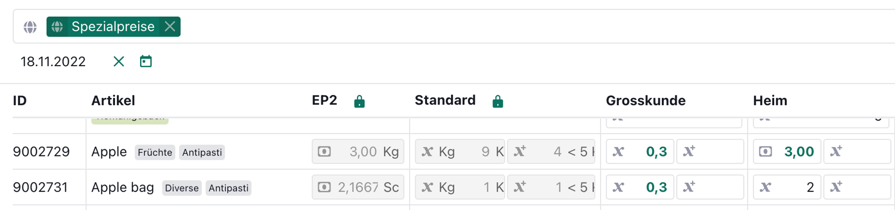Sort by the Artikel column header
The width and height of the screenshot is (895, 210).
point(113,101)
